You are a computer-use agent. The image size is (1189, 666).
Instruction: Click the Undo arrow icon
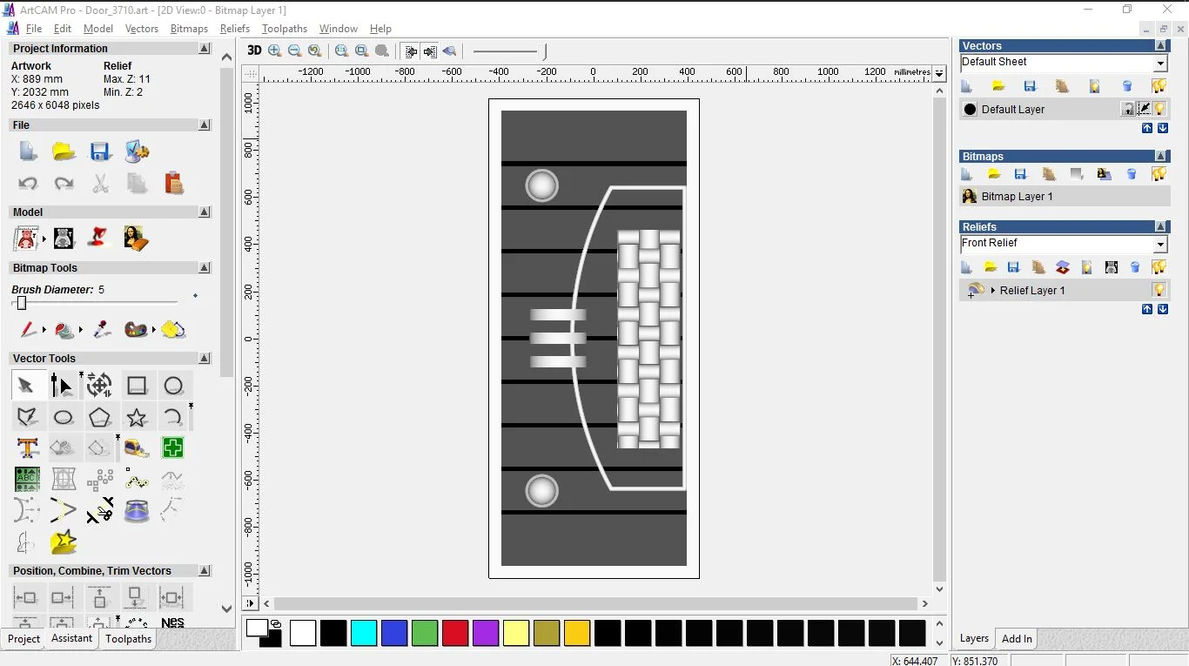pyautogui.click(x=28, y=184)
